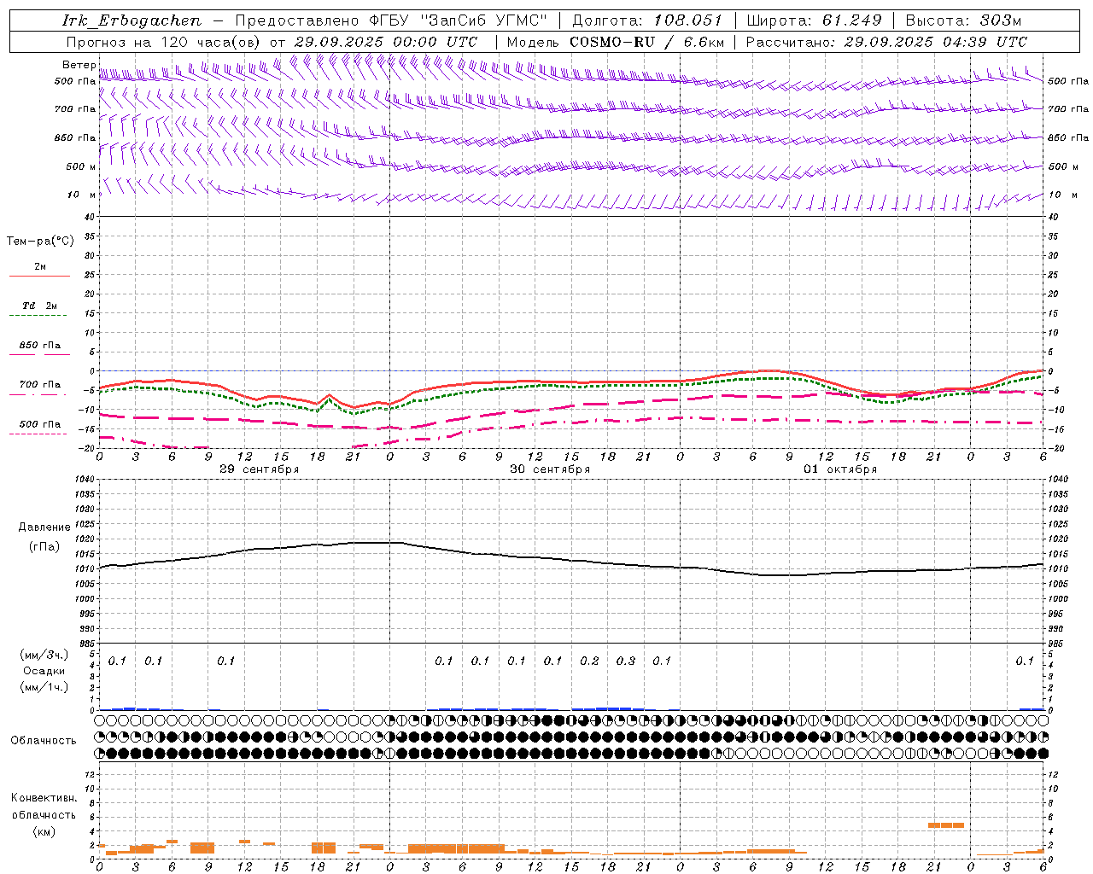Viewport: 1093px width, 874px height.
Task: Select the "ЗапСиб УГМС" provider text
Action: click(x=483, y=20)
